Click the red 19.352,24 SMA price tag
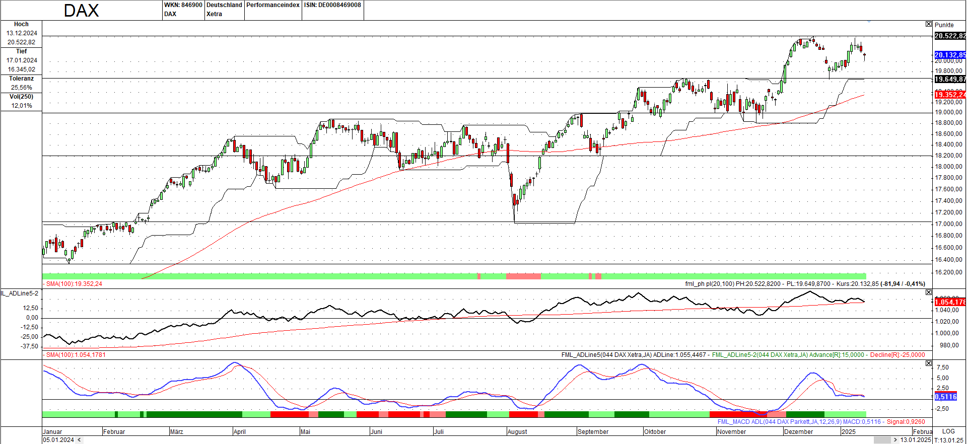967x444 pixels. (x=950, y=95)
